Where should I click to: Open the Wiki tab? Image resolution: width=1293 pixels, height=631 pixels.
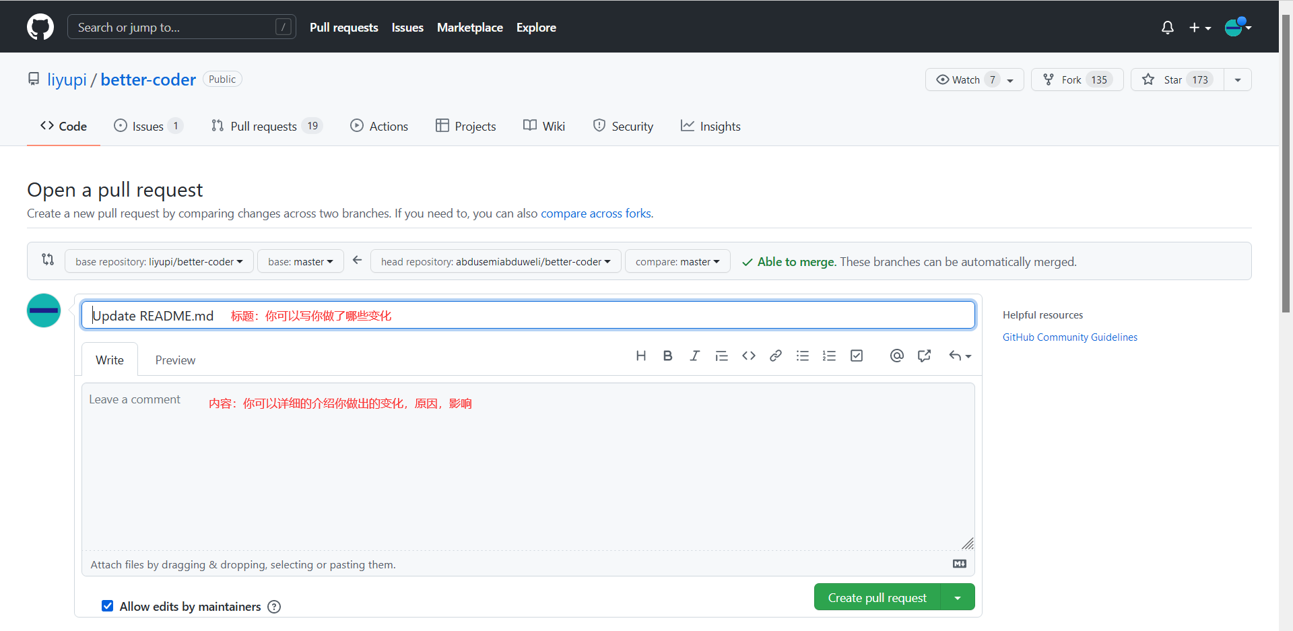[x=544, y=126]
